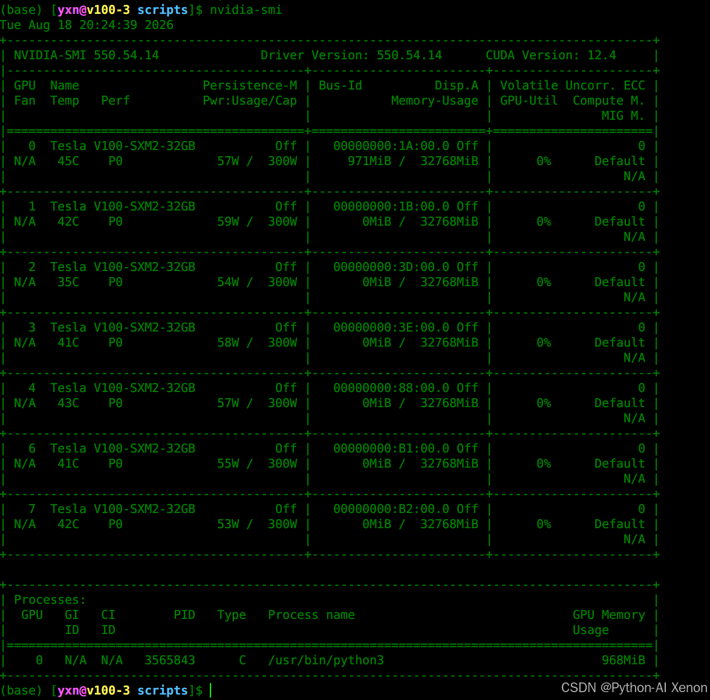710x700 pixels.
Task: Click power reading 59W
Action: tap(228, 221)
